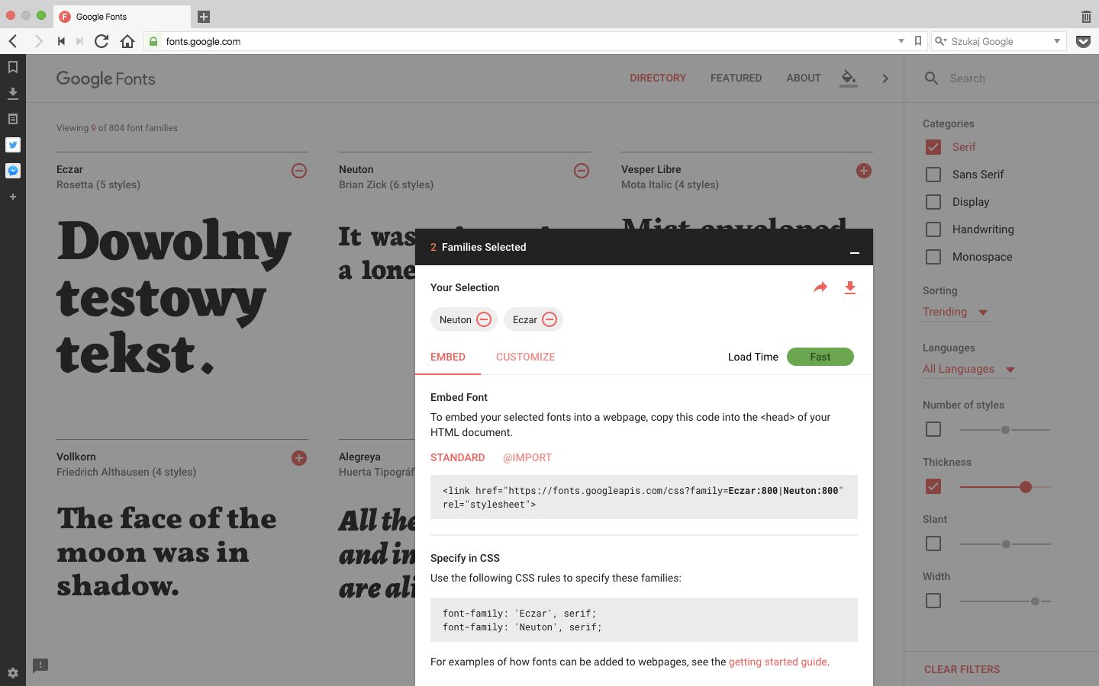This screenshot has width=1099, height=686.
Task: Click the Slant slider handle
Action: tap(1006, 544)
